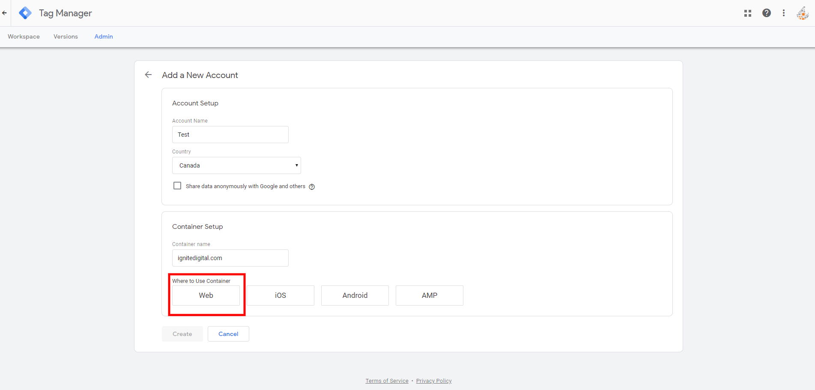Choose Android container type
Screen dimensions: 815x390
[x=355, y=295]
